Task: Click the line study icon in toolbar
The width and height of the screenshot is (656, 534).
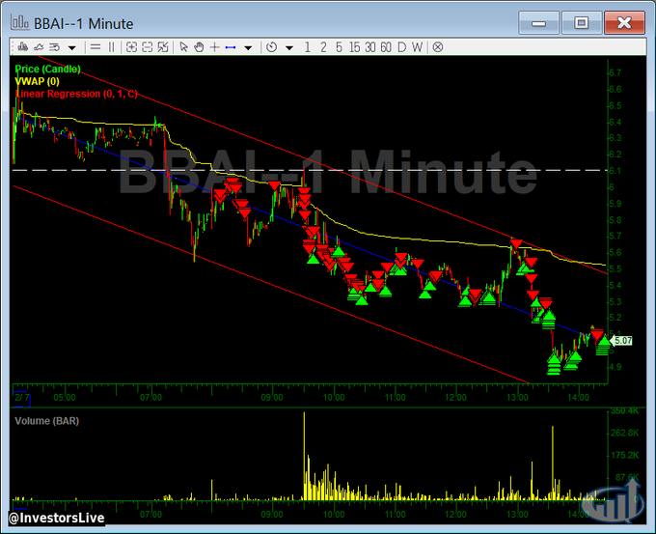Action: click(39, 47)
